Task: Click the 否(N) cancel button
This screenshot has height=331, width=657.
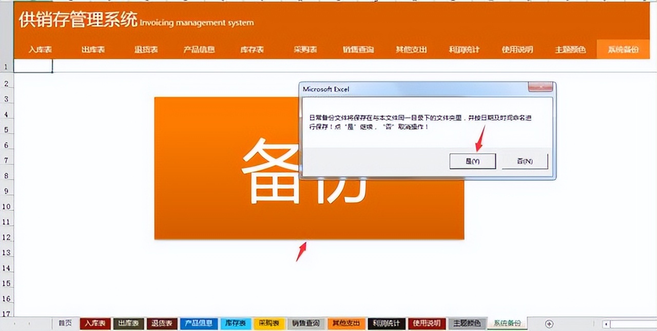Action: 525,161
